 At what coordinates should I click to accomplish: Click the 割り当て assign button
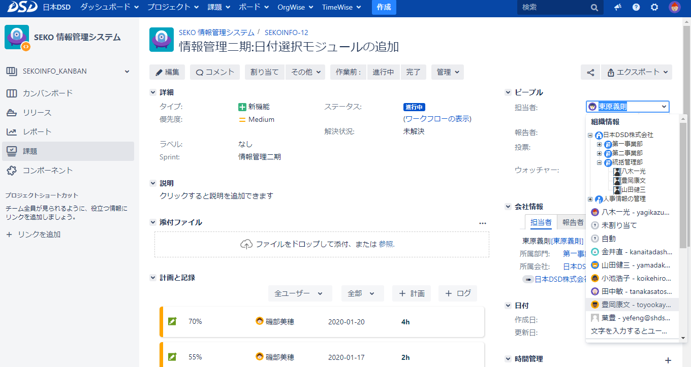pos(265,72)
